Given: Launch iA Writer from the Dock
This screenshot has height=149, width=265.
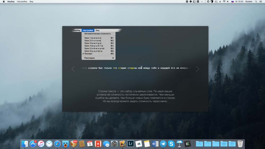Looking at the screenshot, I should (139, 144).
